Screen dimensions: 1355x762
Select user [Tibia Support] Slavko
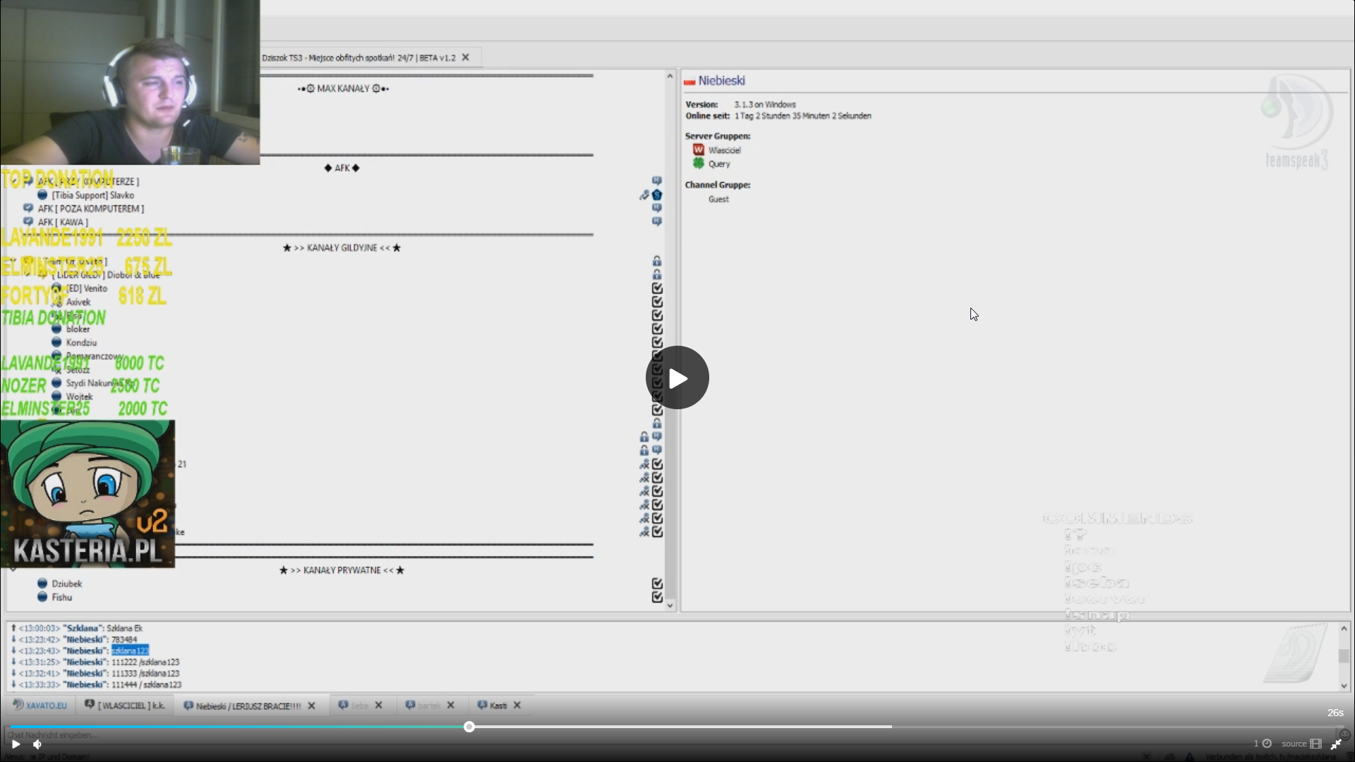(92, 195)
